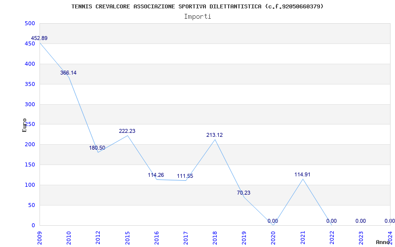Click the 2016 x-axis tick label
The width and height of the screenshot is (395, 247).
(157, 238)
